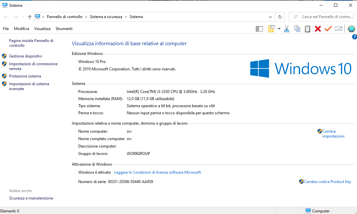
Task: Click the WORKGROUP value
Action: click(138, 154)
